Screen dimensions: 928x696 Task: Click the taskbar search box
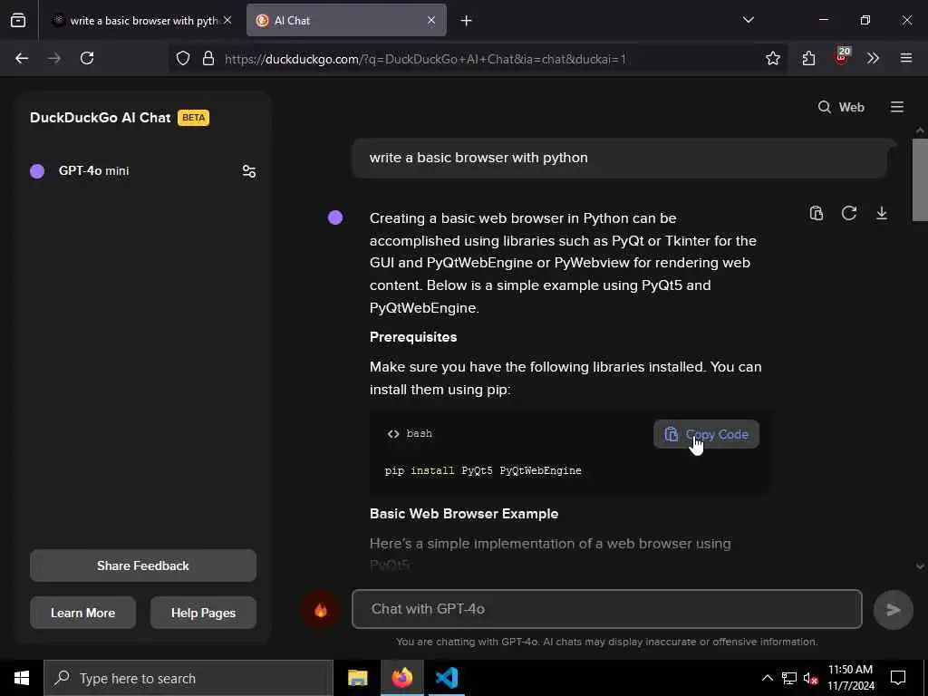coord(188,678)
